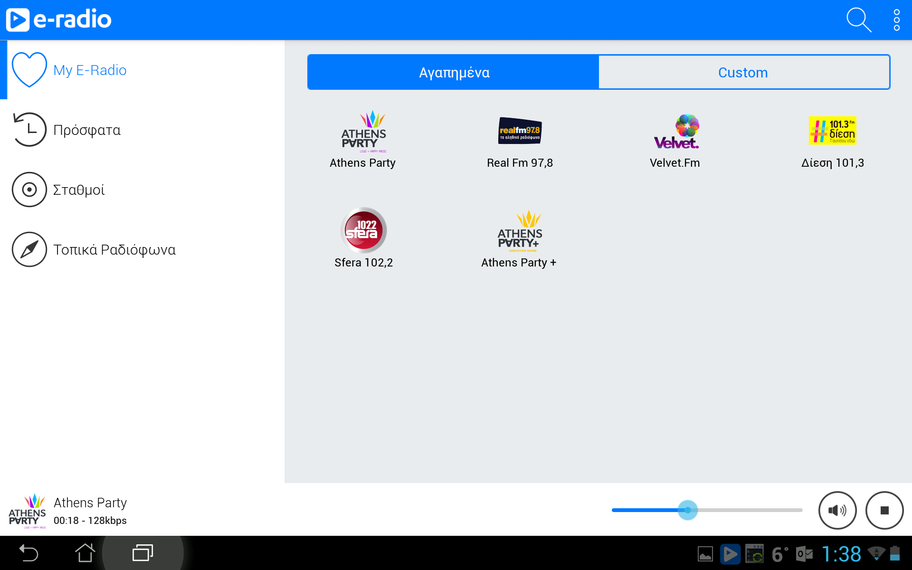
Task: Play the Sfera 102,2 station logo
Action: coord(363,230)
